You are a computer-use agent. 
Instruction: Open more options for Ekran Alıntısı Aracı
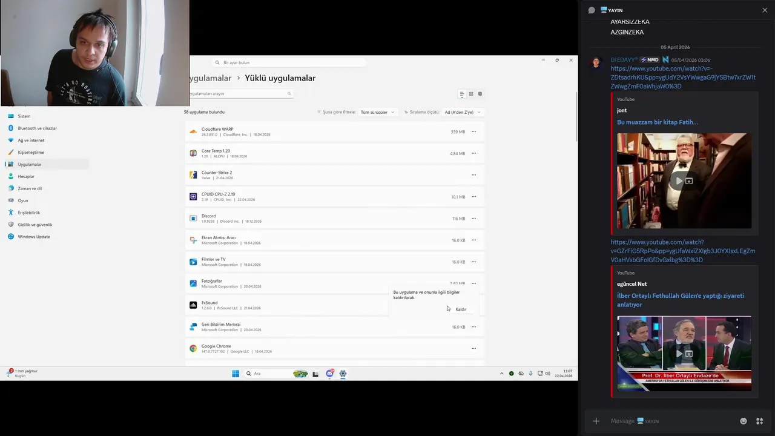coord(473,240)
